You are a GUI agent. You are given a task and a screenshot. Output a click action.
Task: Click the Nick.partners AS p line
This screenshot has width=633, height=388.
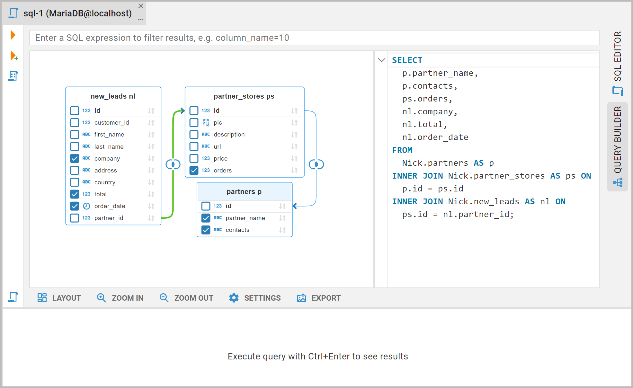(448, 163)
